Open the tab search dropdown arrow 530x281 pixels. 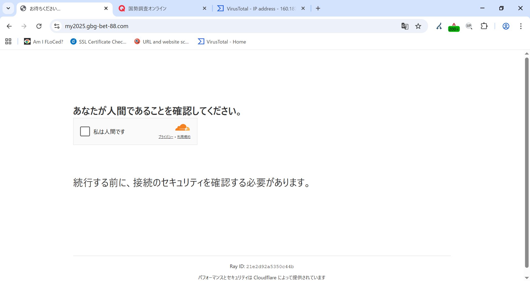point(8,8)
